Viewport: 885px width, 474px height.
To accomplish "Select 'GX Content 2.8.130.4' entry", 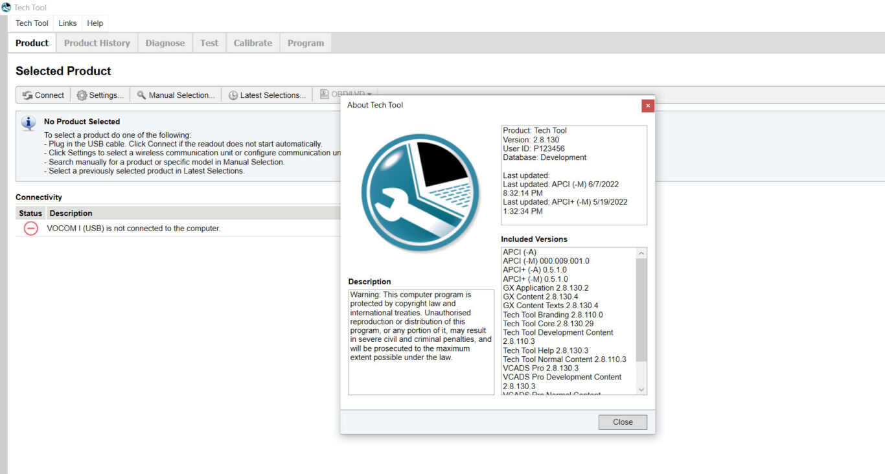I will pos(540,297).
